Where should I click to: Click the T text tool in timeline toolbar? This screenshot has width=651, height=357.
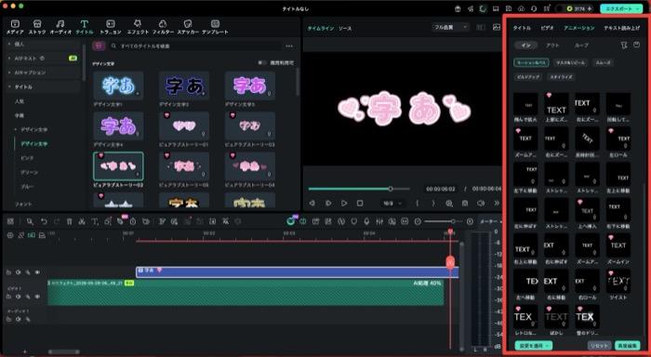(95, 221)
